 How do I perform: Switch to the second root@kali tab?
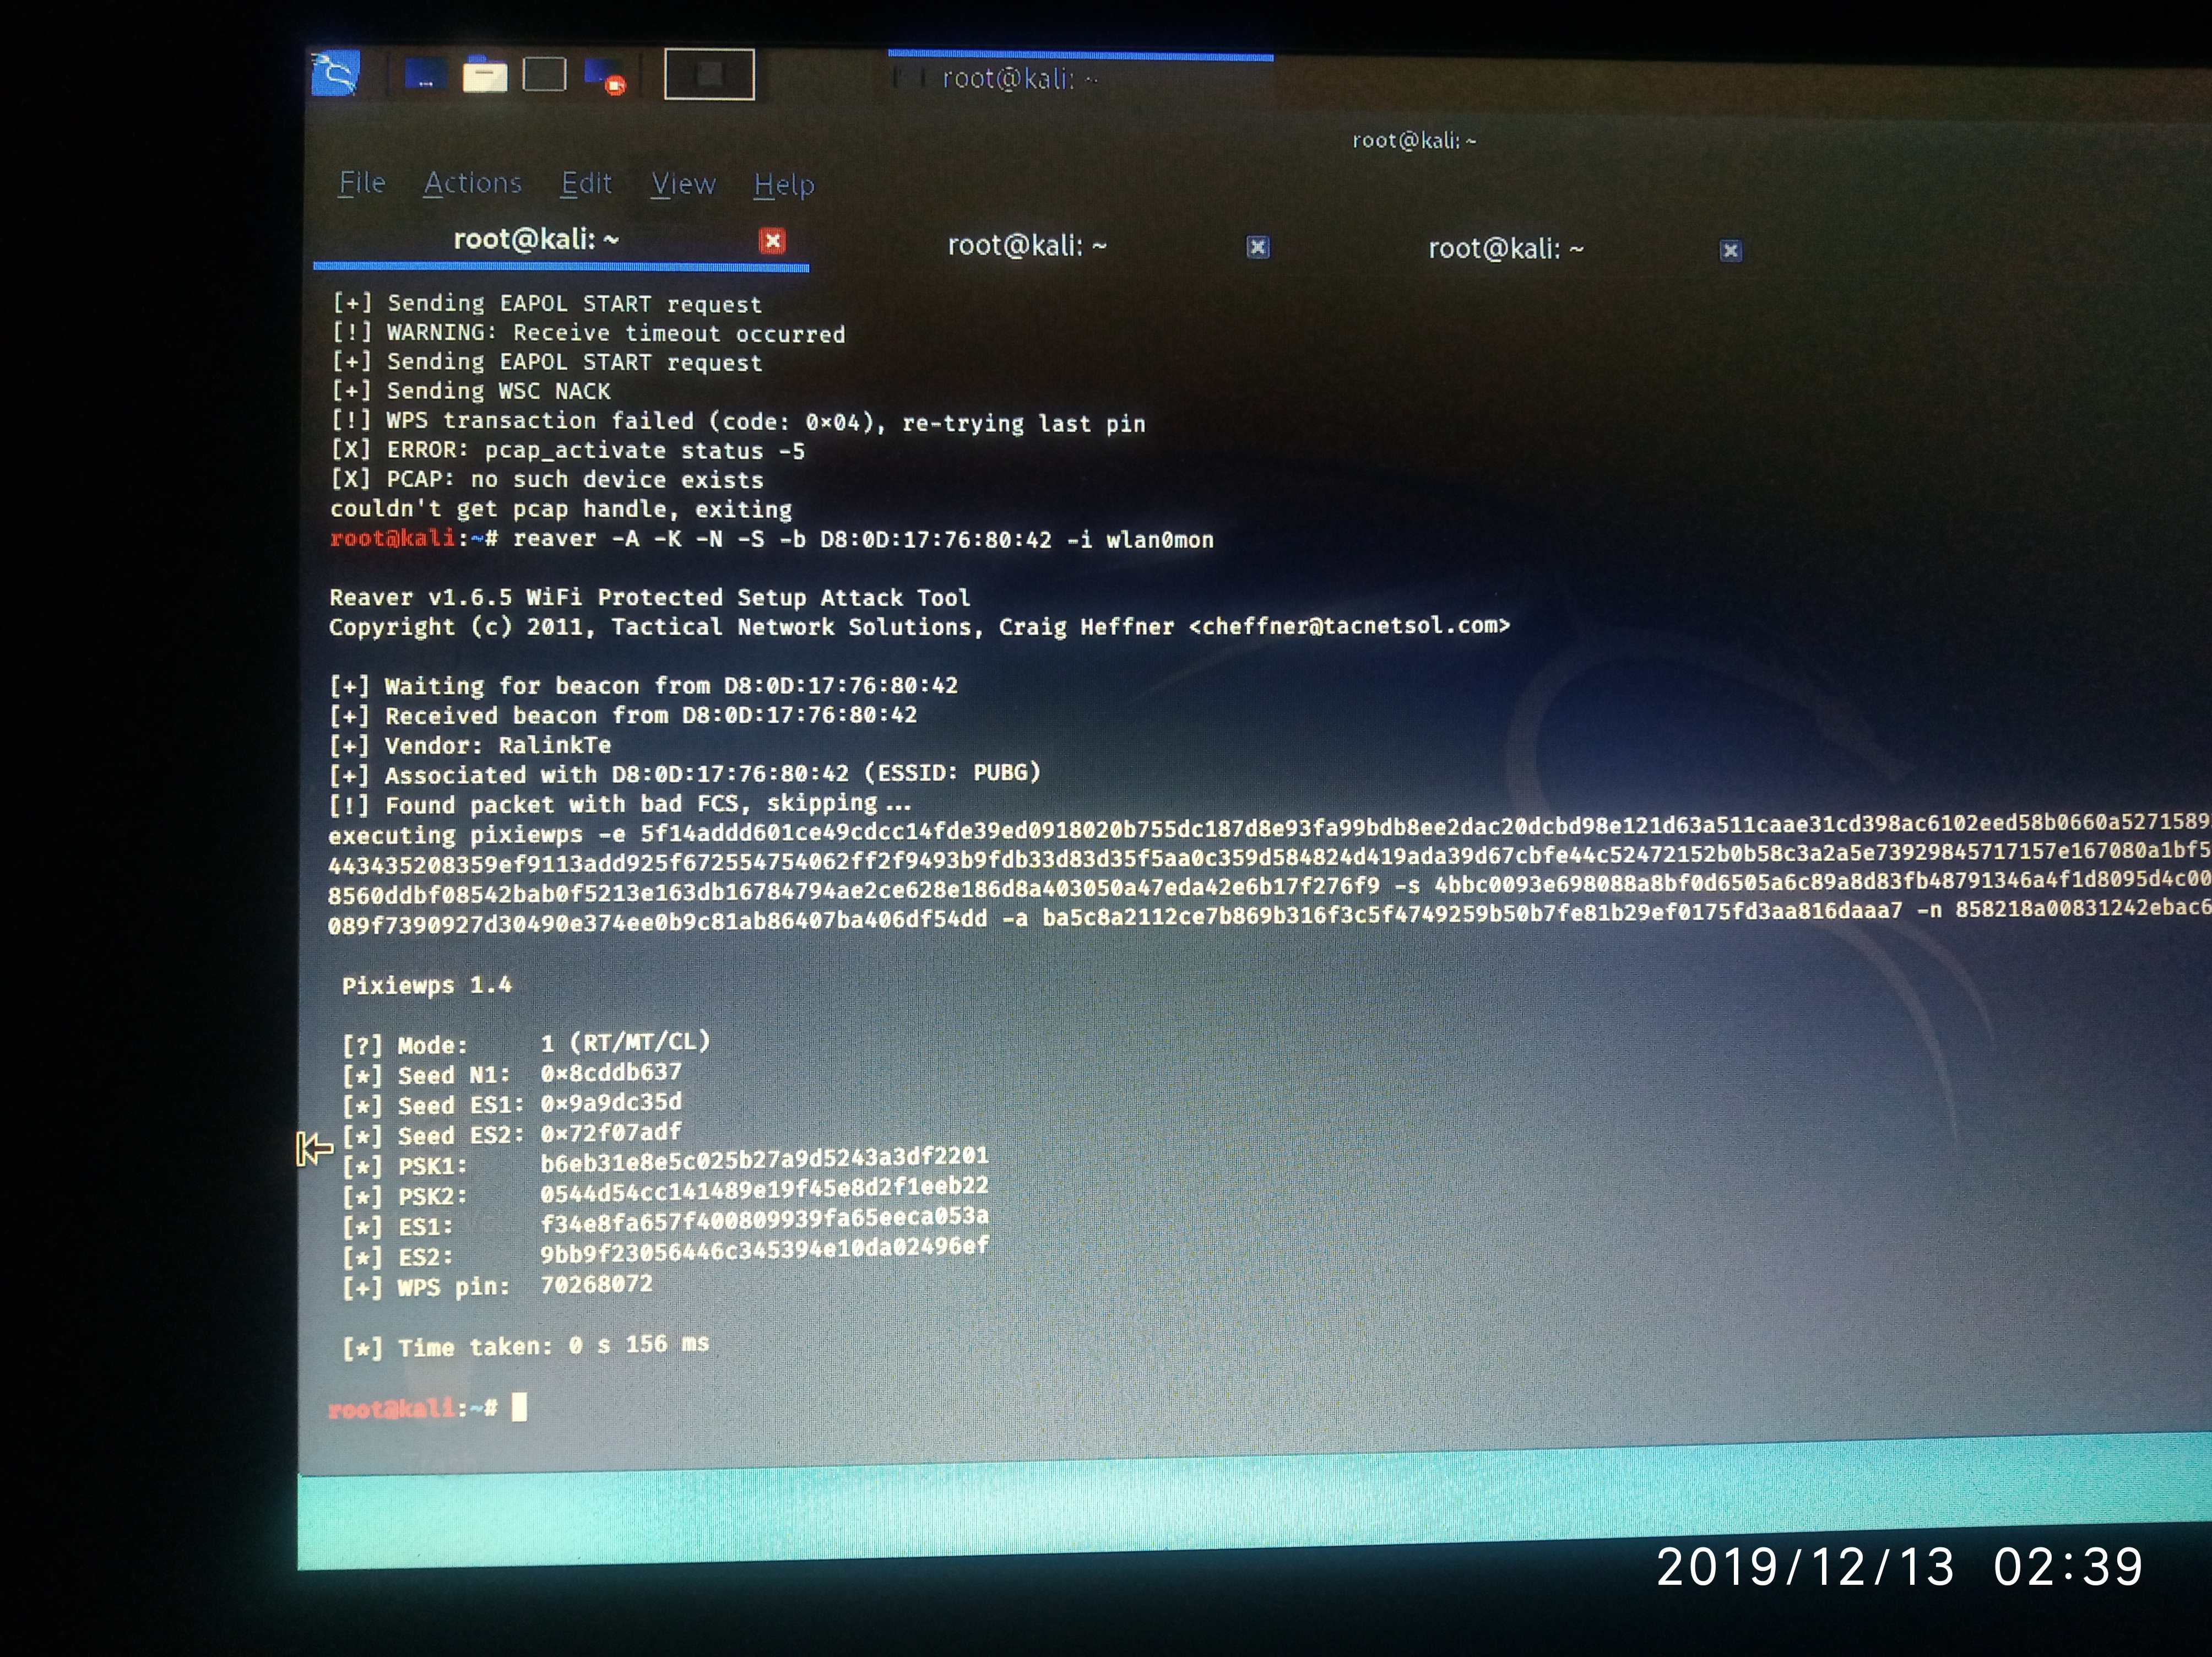coord(1027,246)
